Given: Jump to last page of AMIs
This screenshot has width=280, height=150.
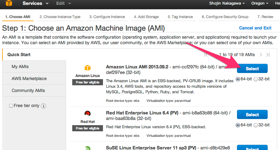Looking at the screenshot, I should point(268,55).
